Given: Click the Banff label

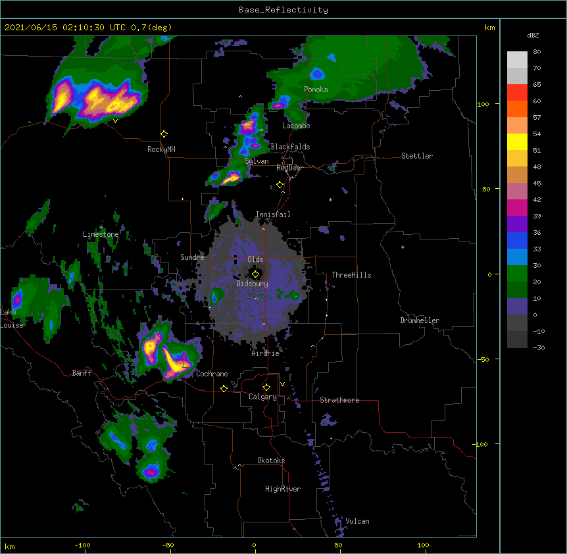Looking at the screenshot, I should [82, 373].
